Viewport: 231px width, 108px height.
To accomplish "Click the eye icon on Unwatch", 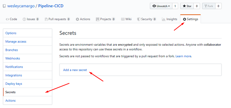I will [154, 6].
